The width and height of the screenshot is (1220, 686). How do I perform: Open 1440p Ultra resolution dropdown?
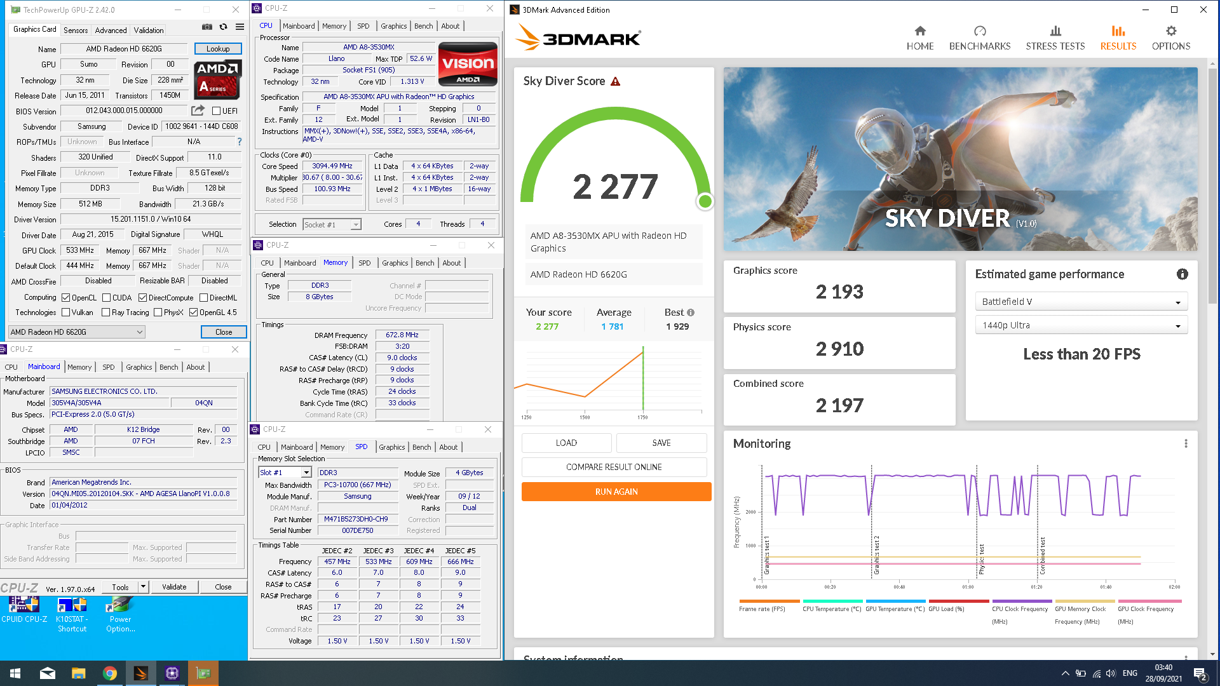tap(1081, 325)
